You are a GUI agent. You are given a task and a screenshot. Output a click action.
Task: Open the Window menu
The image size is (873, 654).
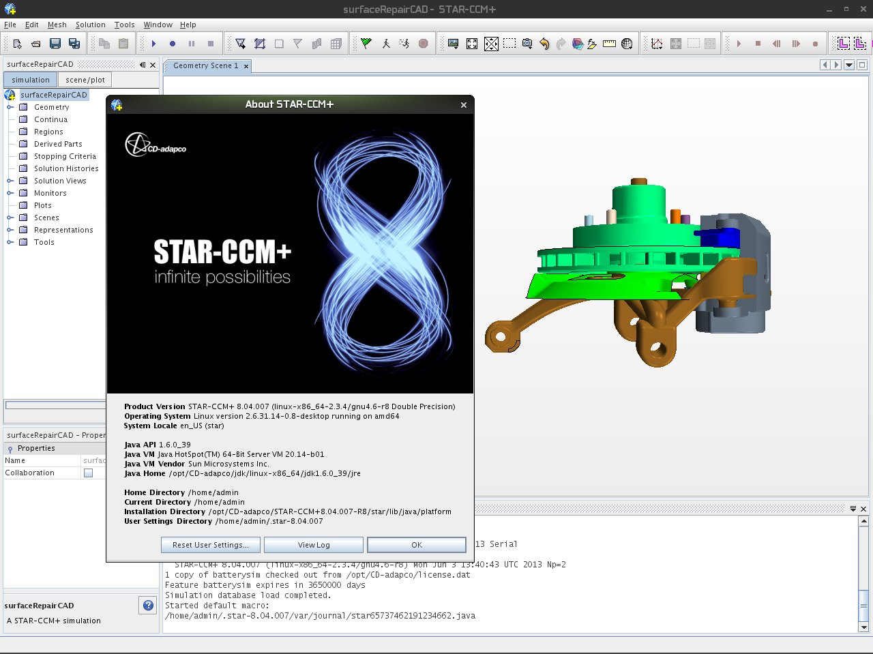point(158,25)
